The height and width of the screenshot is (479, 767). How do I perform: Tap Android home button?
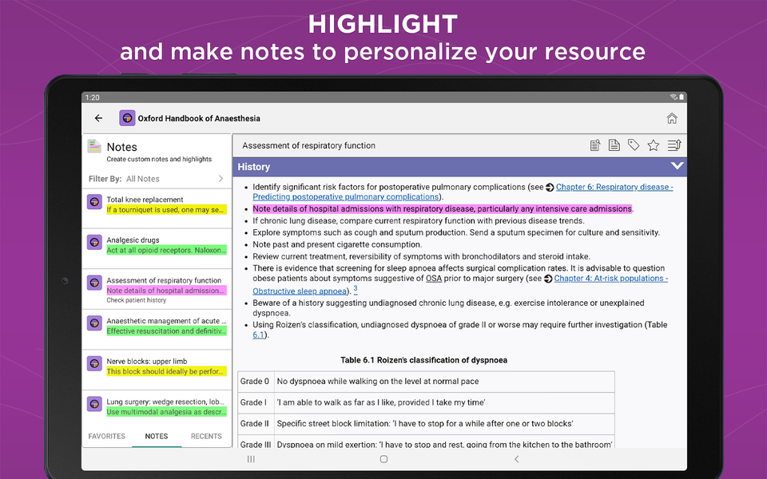click(384, 459)
